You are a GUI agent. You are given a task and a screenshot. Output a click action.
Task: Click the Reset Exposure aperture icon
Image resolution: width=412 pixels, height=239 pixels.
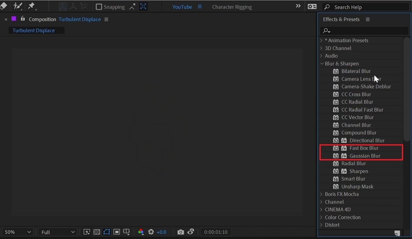[151, 232]
